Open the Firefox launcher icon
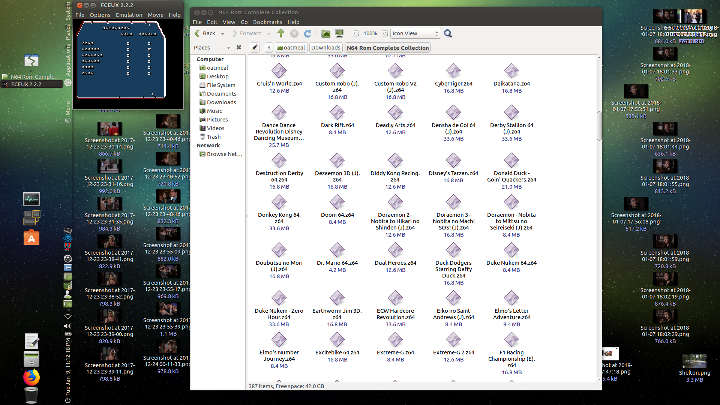The height and width of the screenshot is (405, 720). pyautogui.click(x=31, y=377)
